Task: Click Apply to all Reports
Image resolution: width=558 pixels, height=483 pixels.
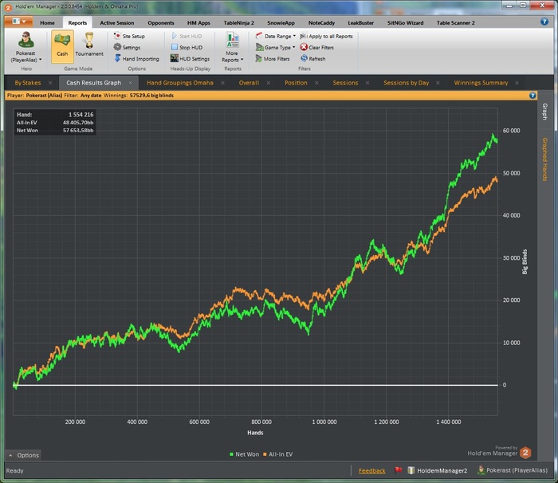Action: (326, 36)
